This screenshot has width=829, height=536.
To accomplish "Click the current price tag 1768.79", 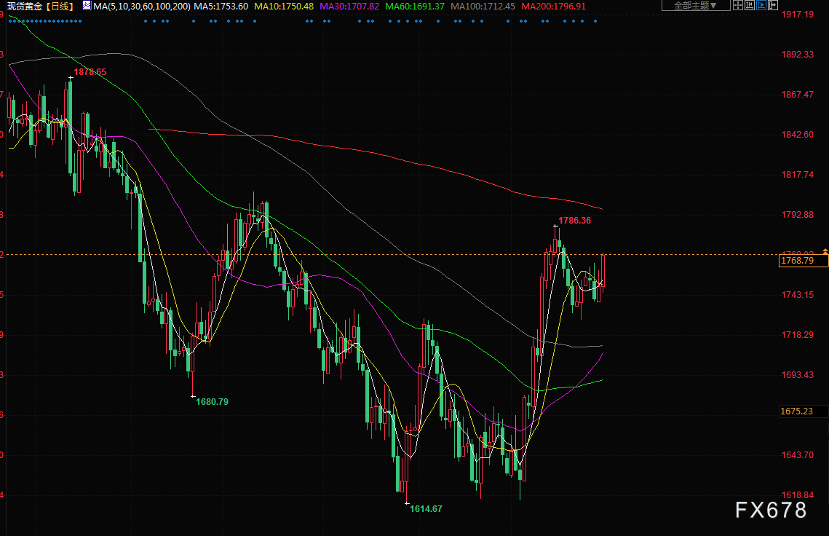I will [x=803, y=260].
